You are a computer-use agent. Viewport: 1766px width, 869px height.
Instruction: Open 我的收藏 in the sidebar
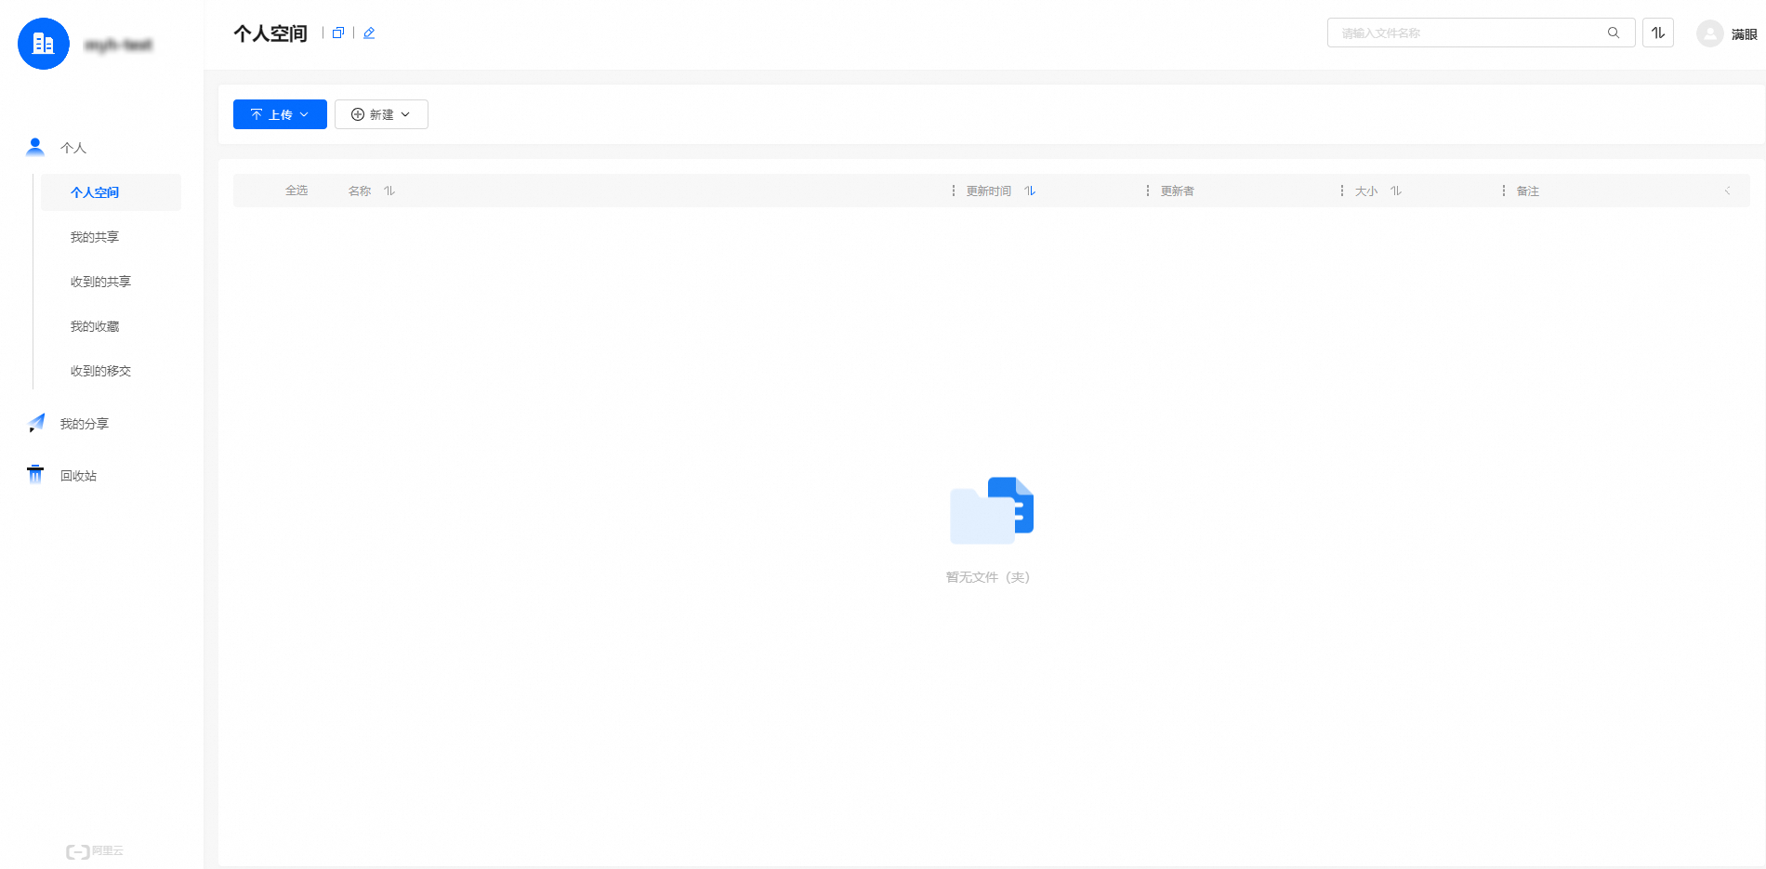[95, 326]
